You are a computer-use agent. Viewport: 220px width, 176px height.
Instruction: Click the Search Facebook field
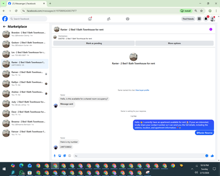point(28,19)
